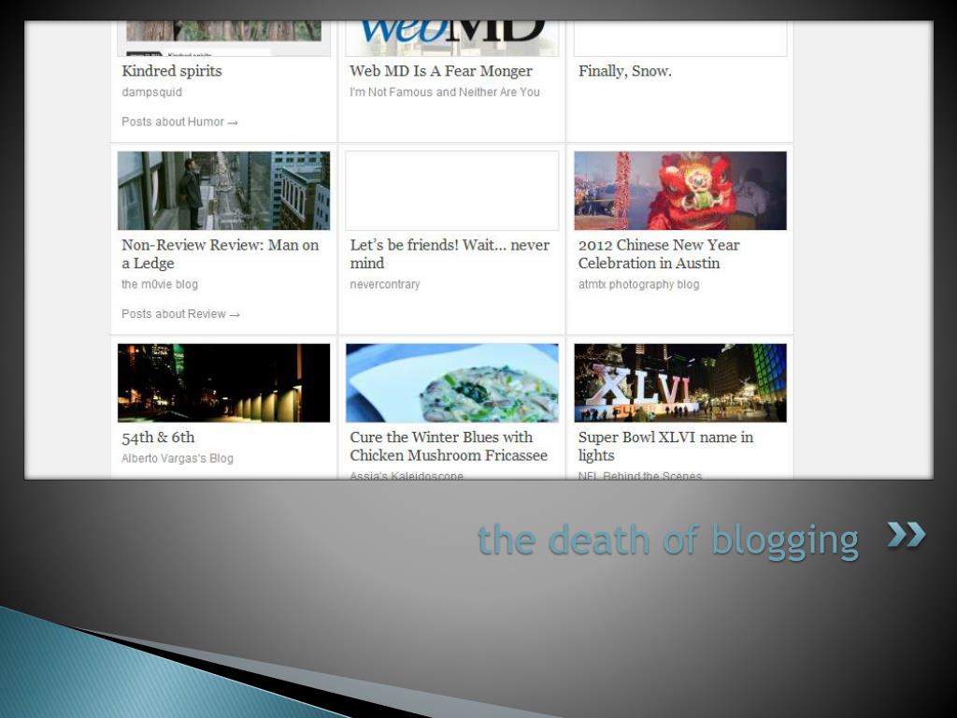957x718 pixels.
Task: Open 'Super Bowl XLVI name in lights' post
Action: pyautogui.click(x=665, y=446)
